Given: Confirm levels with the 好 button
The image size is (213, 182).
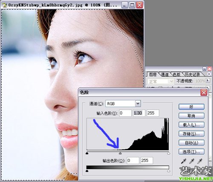Looking at the screenshot, I should coord(191,107).
